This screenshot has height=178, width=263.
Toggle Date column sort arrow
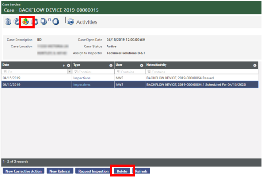click(64, 65)
